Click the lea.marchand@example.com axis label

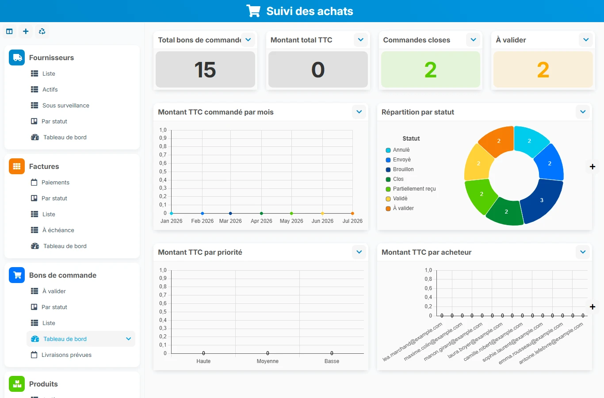(413, 342)
